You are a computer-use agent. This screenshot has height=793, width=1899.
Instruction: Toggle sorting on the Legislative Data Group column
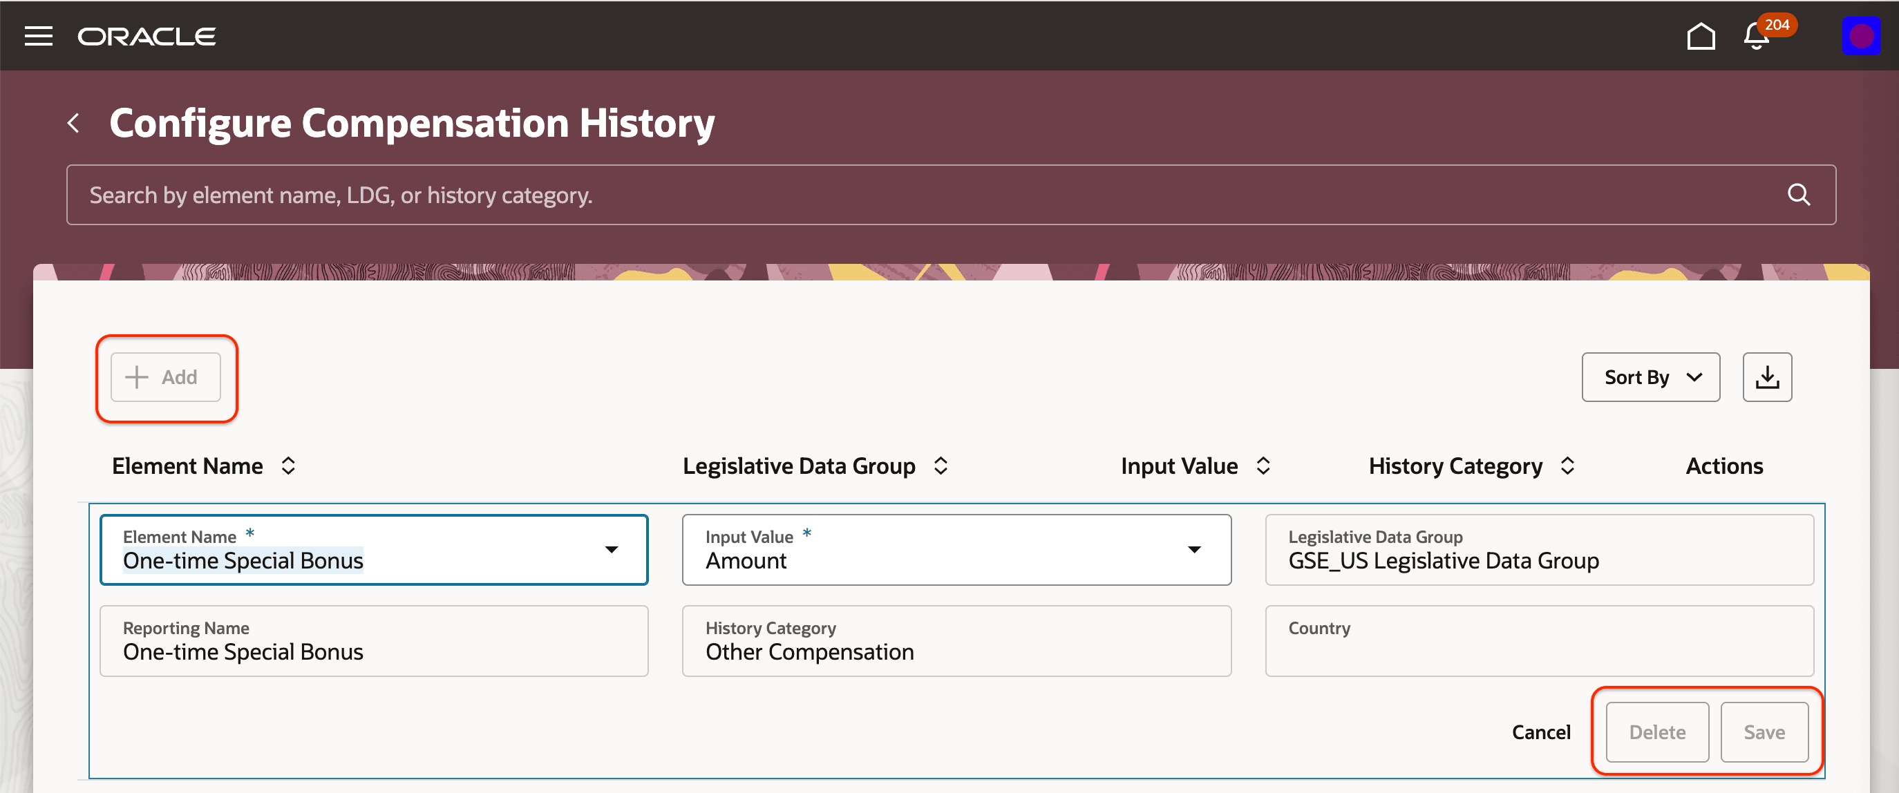coord(941,465)
